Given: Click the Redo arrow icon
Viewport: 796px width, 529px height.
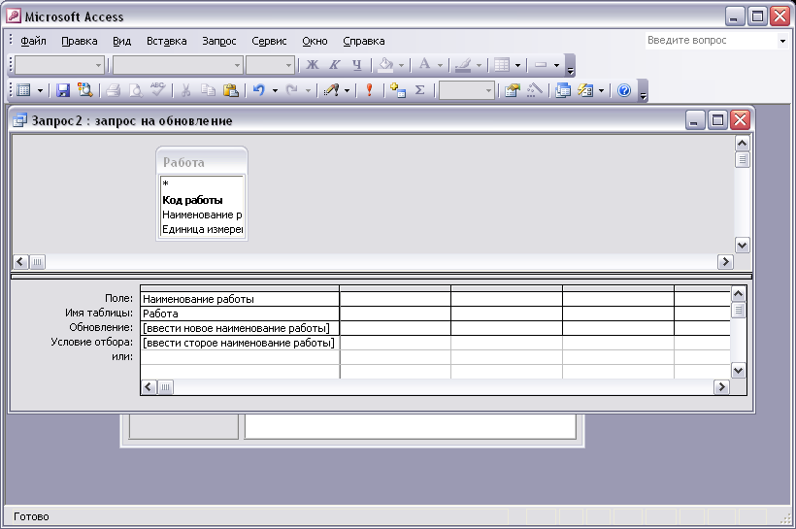Looking at the screenshot, I should pos(291,90).
